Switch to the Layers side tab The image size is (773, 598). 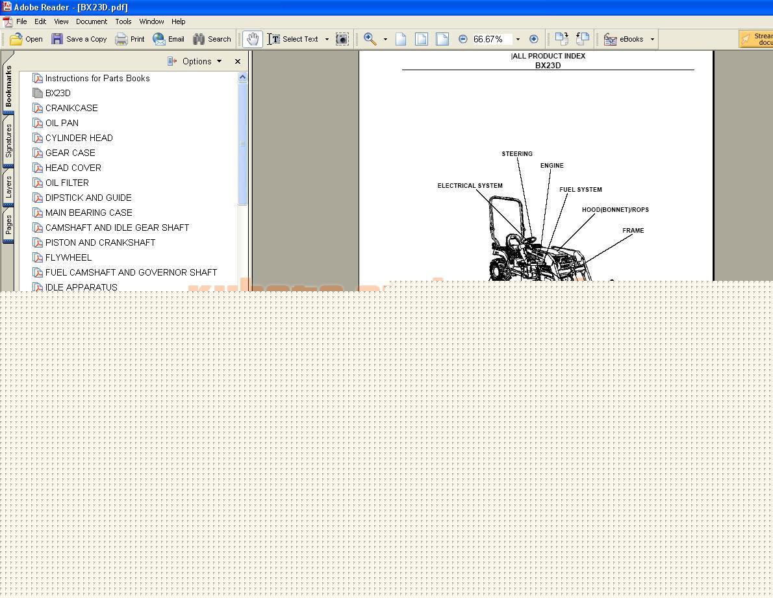[x=8, y=187]
